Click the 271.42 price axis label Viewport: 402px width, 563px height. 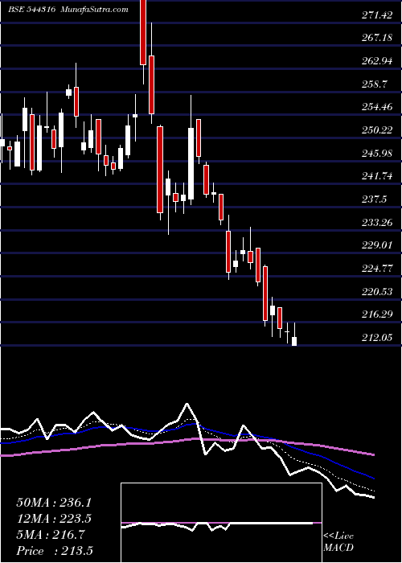pos(377,14)
